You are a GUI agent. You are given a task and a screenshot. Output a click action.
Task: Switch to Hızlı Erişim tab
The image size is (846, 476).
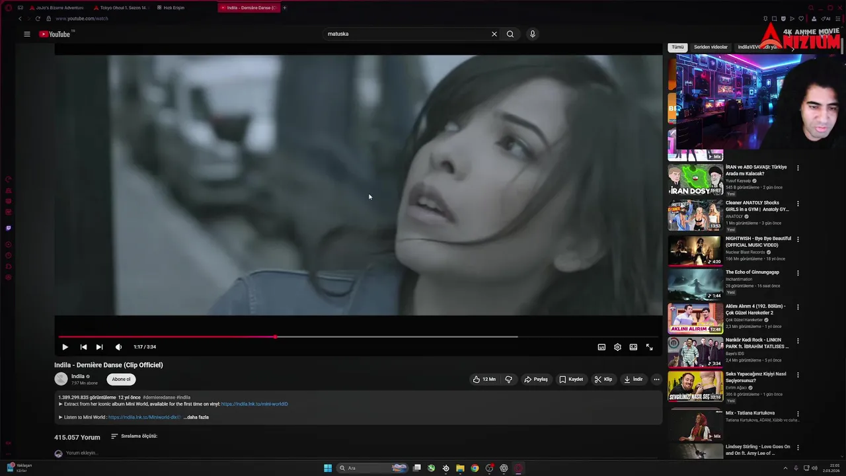(x=171, y=8)
